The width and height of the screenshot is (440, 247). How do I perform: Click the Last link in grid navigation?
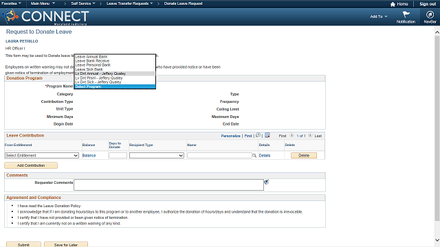[318, 136]
